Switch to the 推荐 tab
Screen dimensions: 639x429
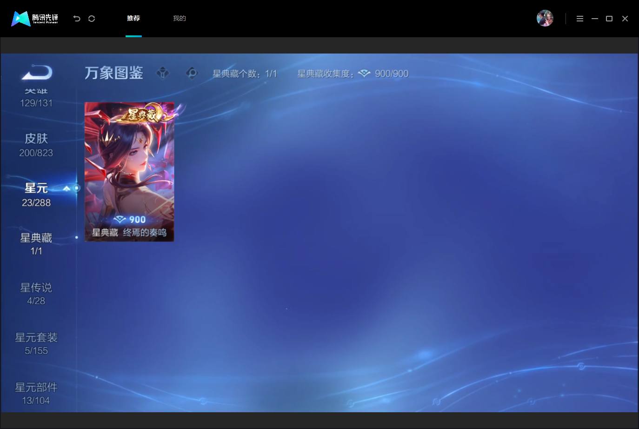tap(133, 18)
